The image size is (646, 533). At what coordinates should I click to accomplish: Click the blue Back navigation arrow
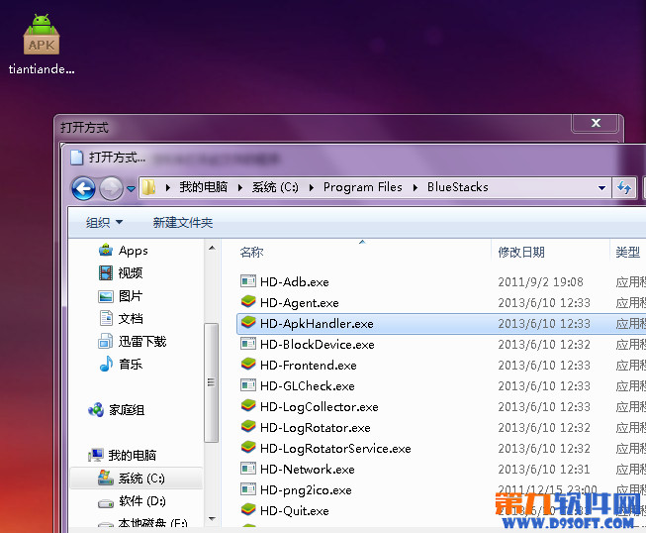pyautogui.click(x=84, y=188)
